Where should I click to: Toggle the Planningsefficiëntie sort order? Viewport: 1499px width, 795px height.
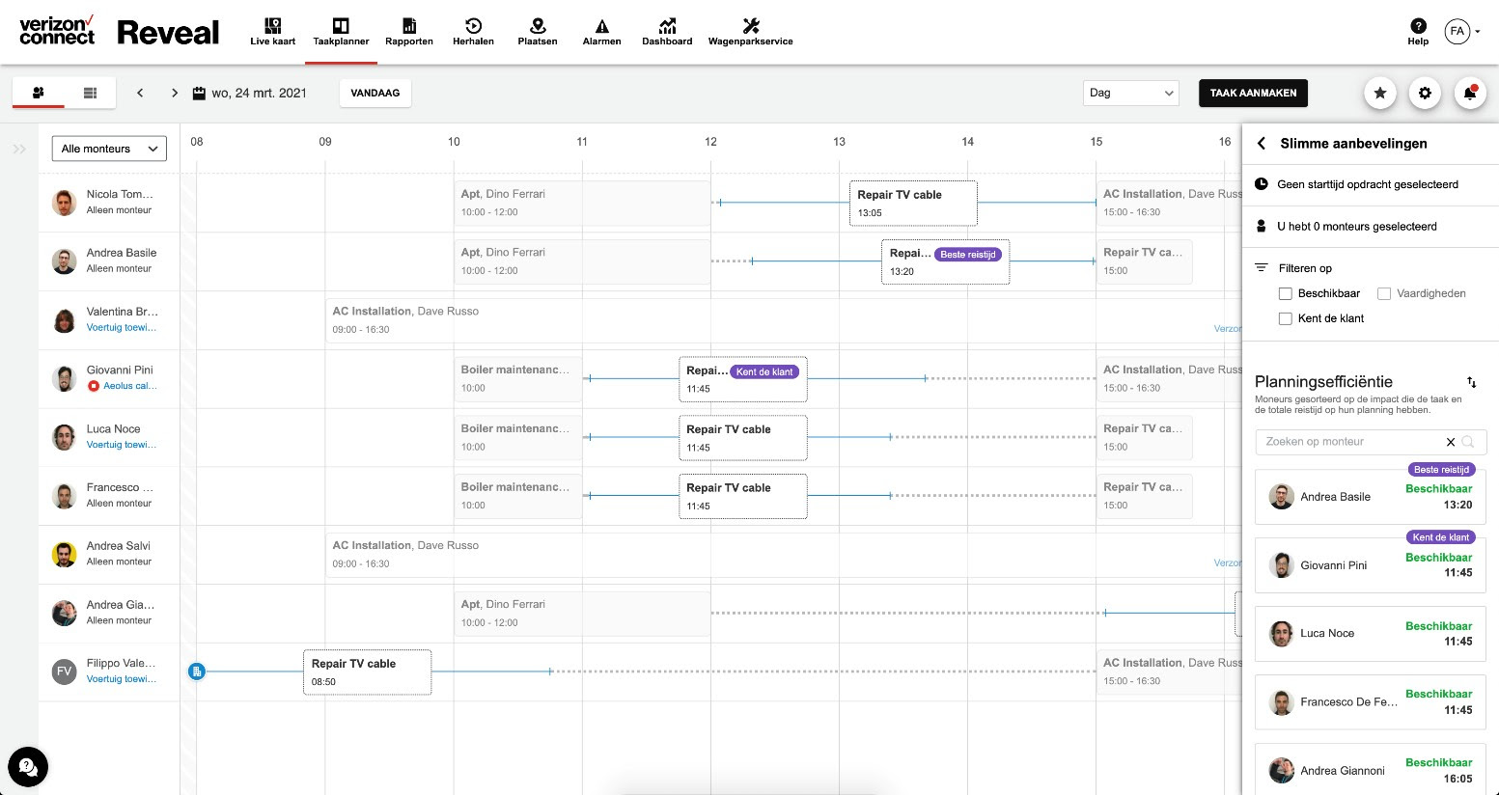[x=1471, y=382]
